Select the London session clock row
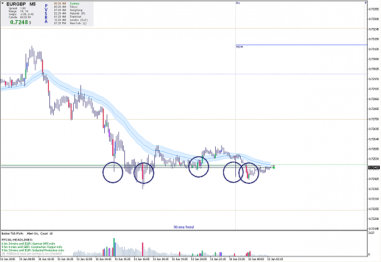Image resolution: width=381 pixels, height=262 pixels. click(71, 20)
